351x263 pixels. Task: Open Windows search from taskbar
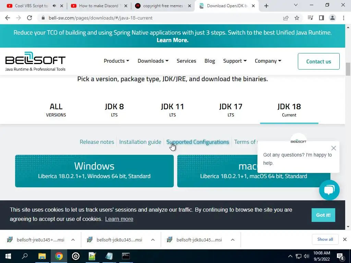pyautogui.click(x=25, y=256)
